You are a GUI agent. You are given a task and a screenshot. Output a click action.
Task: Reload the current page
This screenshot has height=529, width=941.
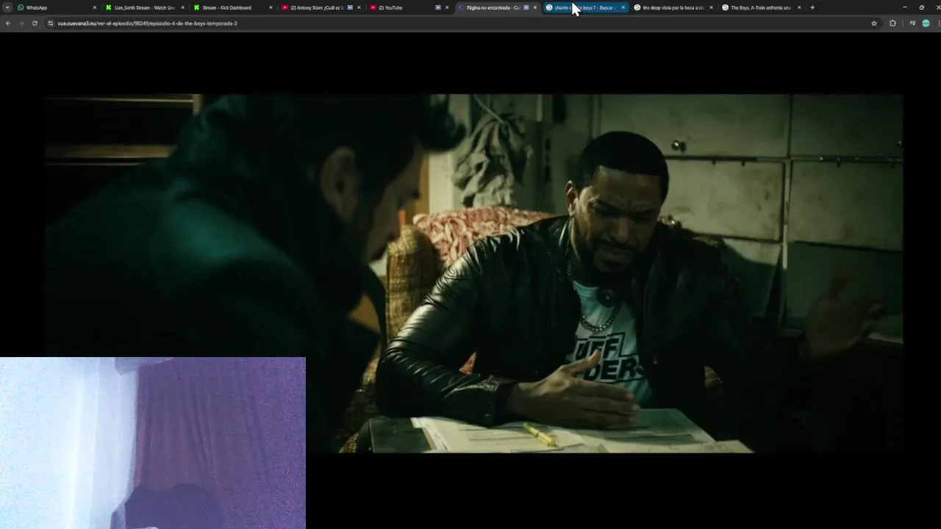tap(35, 24)
